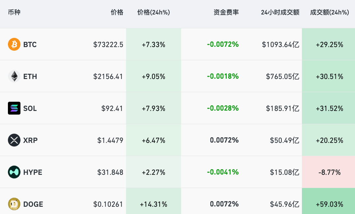Click the Ethereum diamond icon

[14, 76]
